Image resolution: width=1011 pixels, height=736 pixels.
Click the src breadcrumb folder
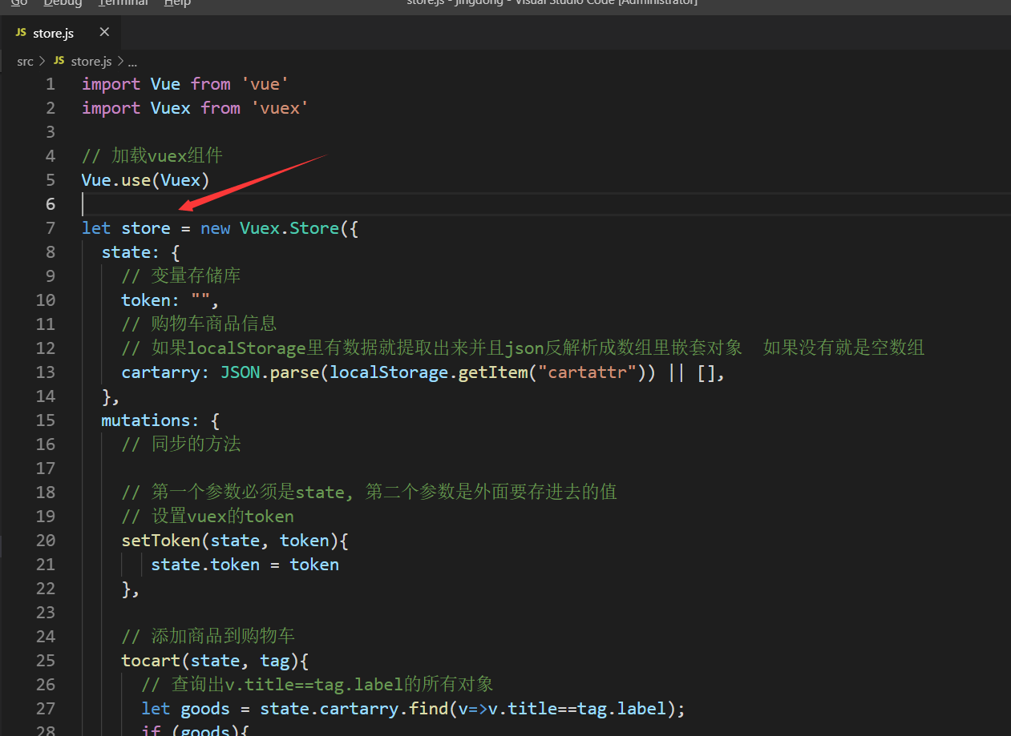click(x=25, y=61)
